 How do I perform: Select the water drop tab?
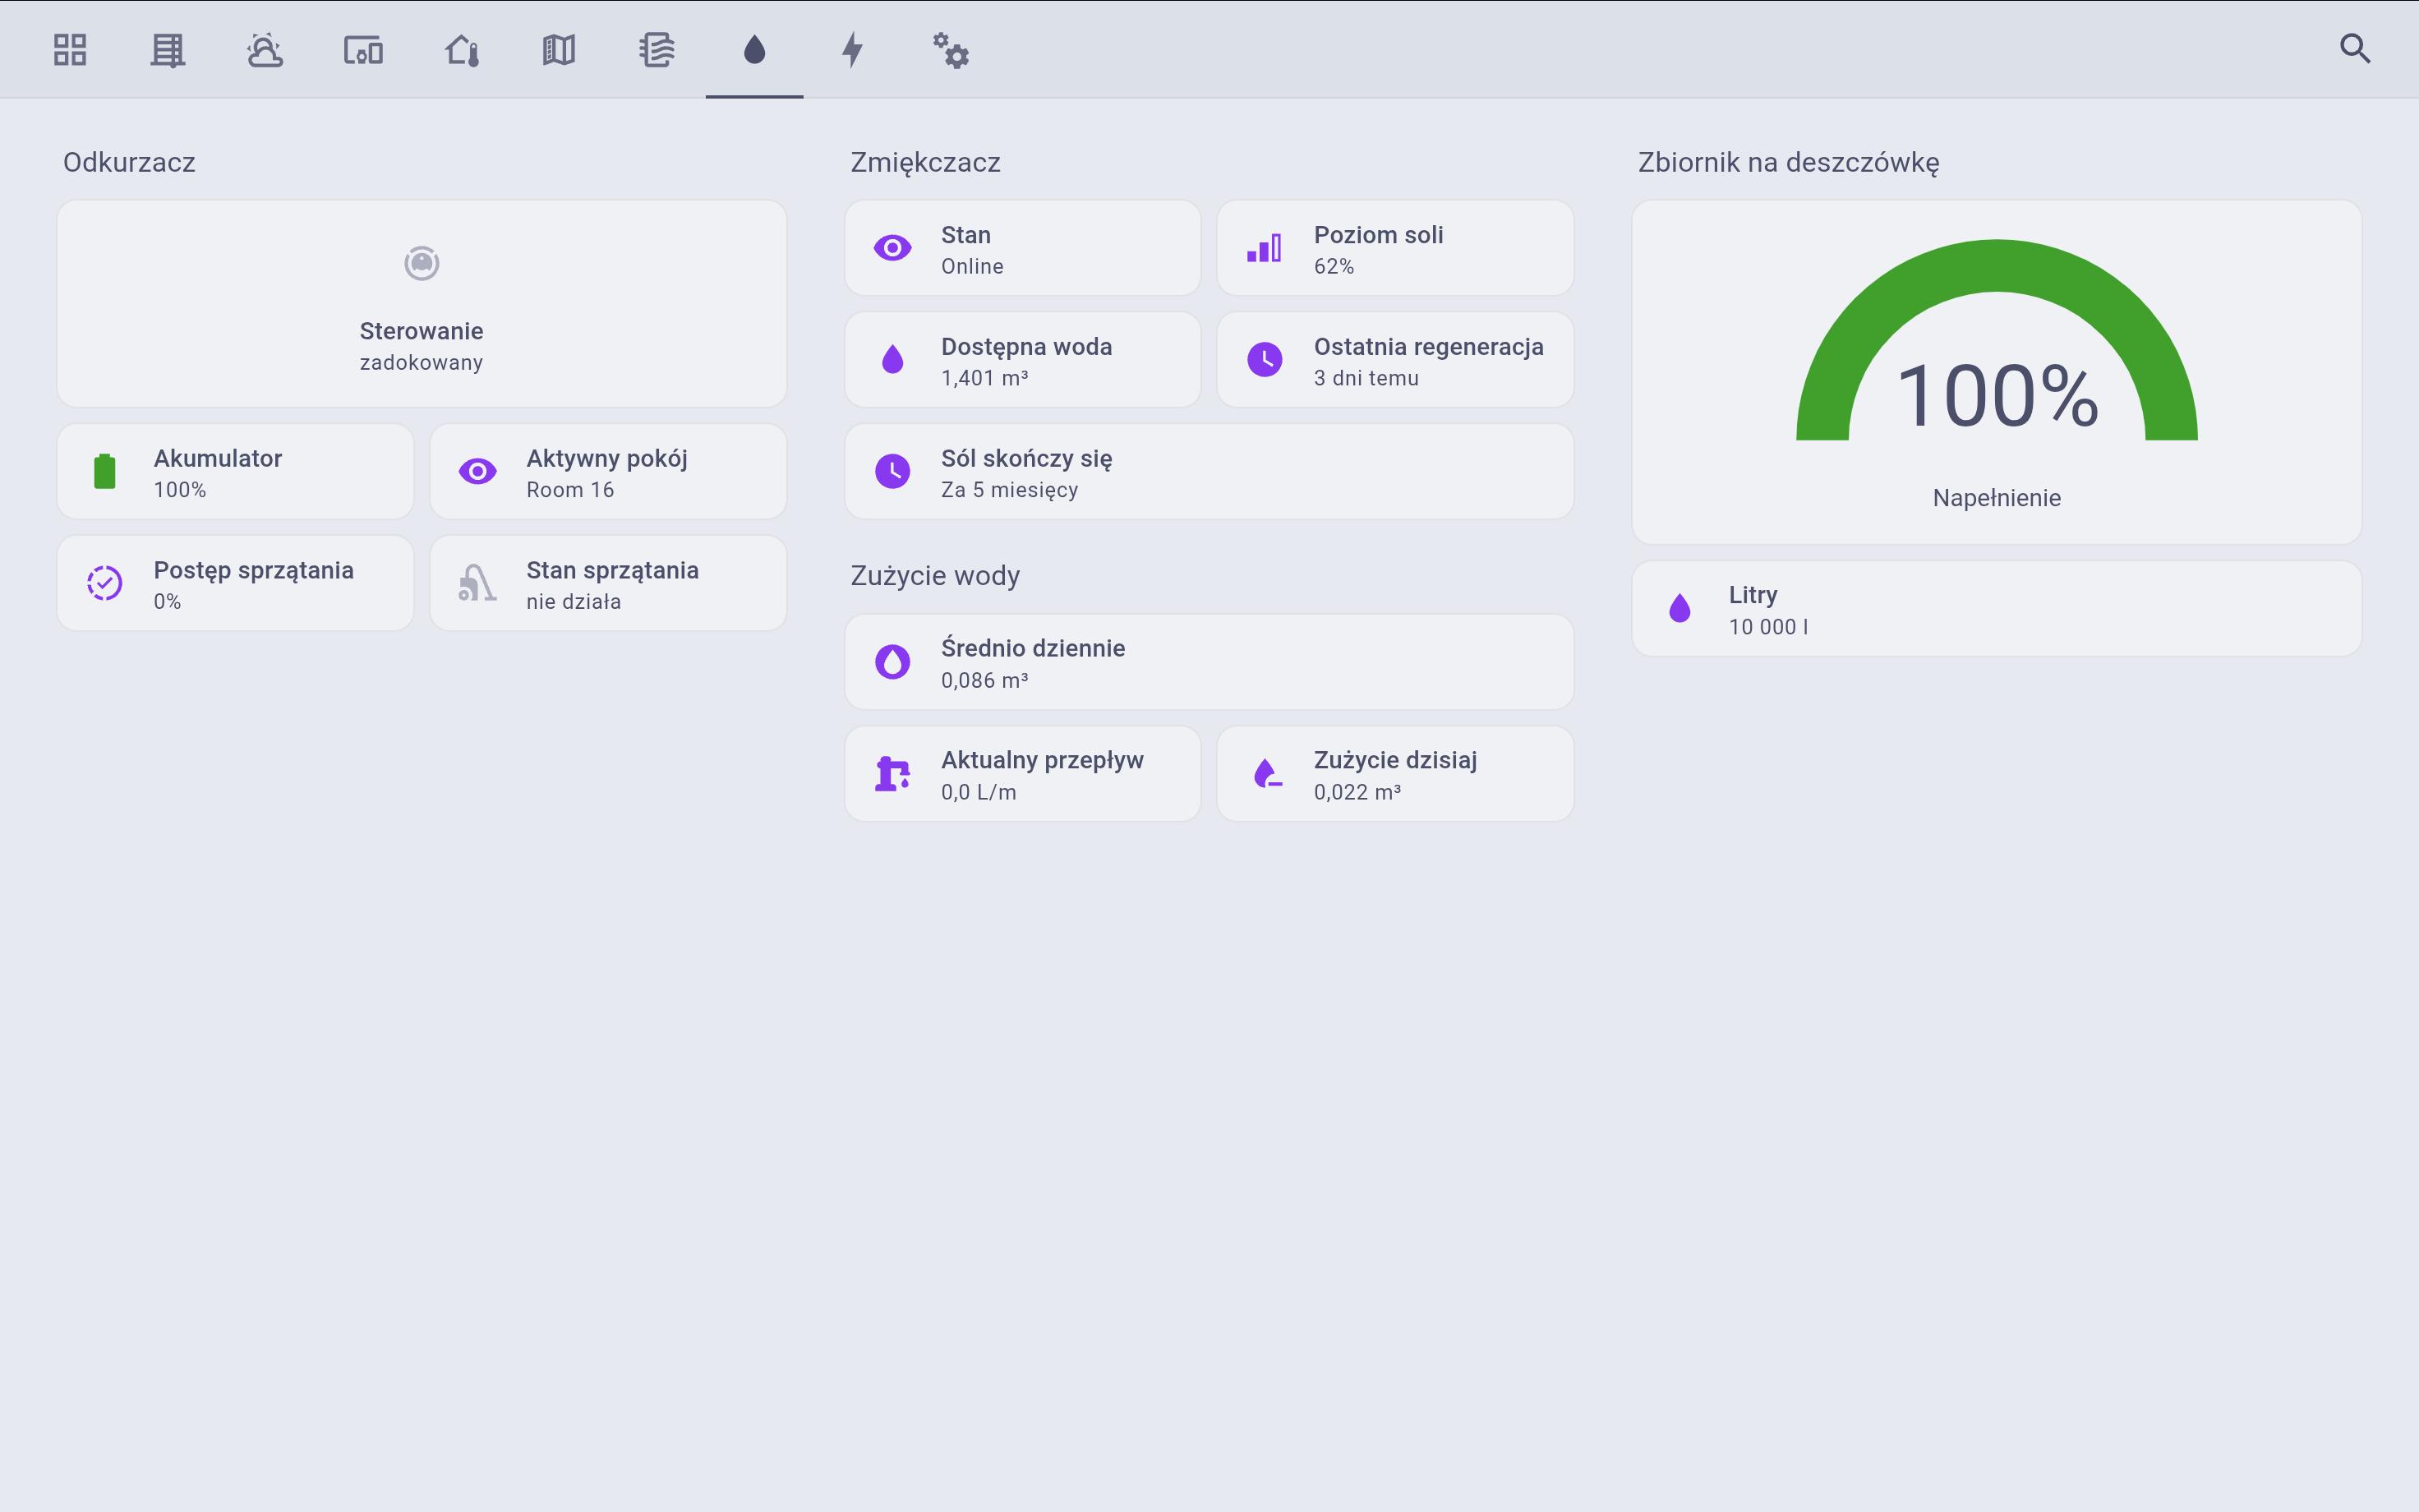tap(754, 49)
